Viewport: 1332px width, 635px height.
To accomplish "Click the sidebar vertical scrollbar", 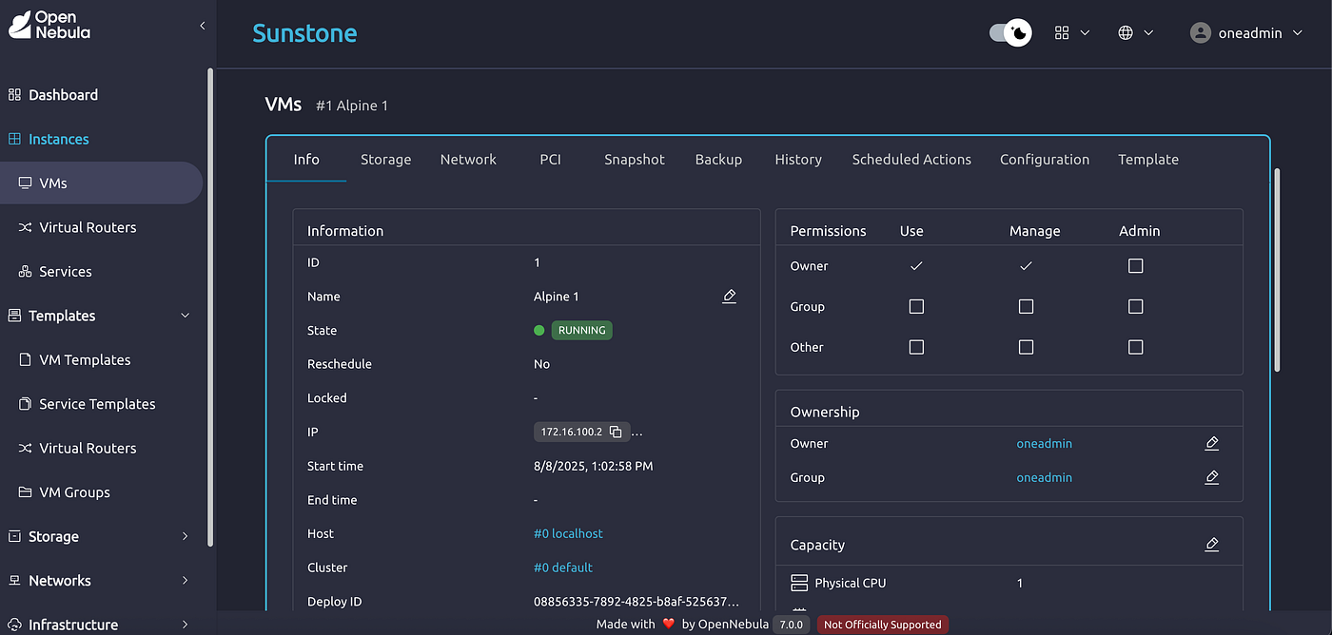I will click(210, 307).
